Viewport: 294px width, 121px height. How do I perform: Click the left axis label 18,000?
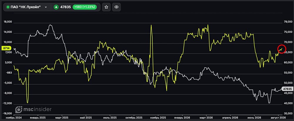[8, 22]
